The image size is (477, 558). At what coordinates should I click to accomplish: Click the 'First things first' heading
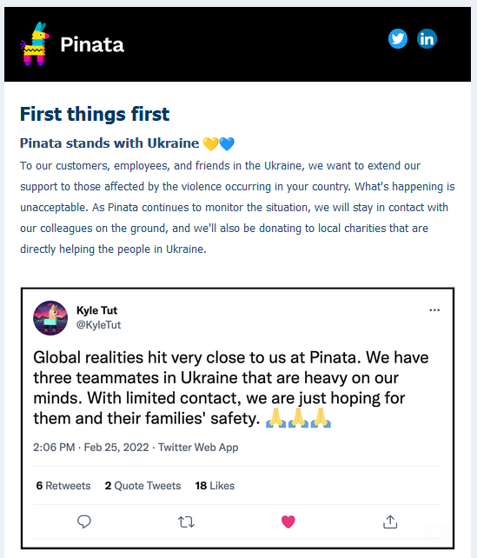[x=95, y=114]
